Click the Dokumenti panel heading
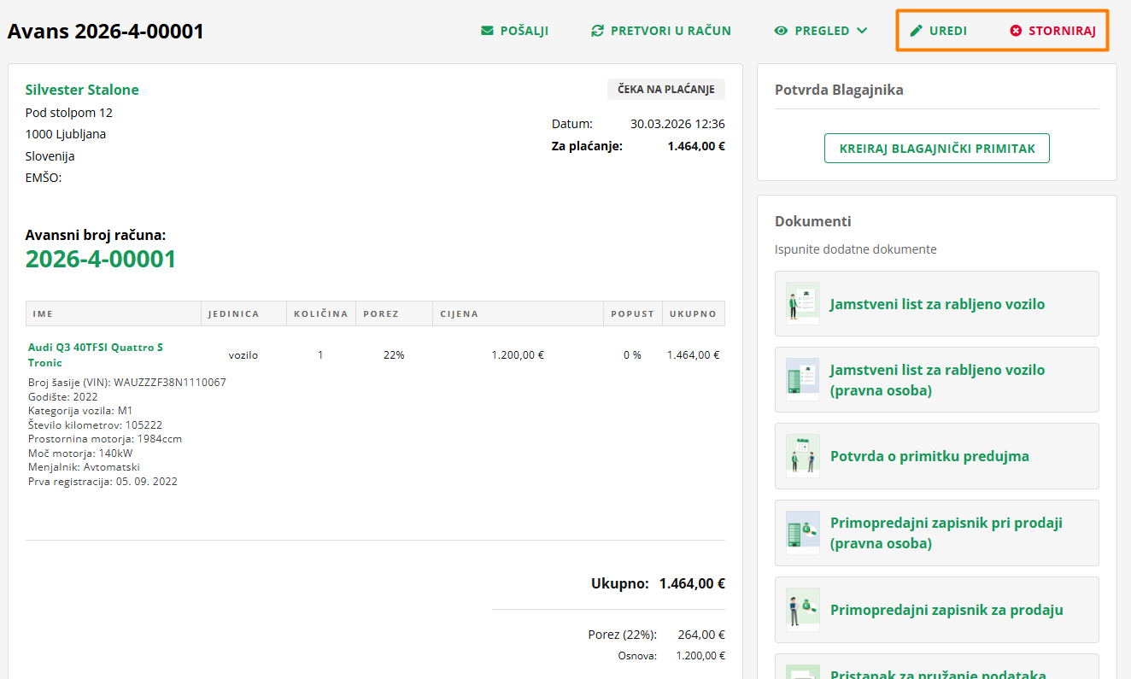This screenshot has height=679, width=1131. coord(813,221)
